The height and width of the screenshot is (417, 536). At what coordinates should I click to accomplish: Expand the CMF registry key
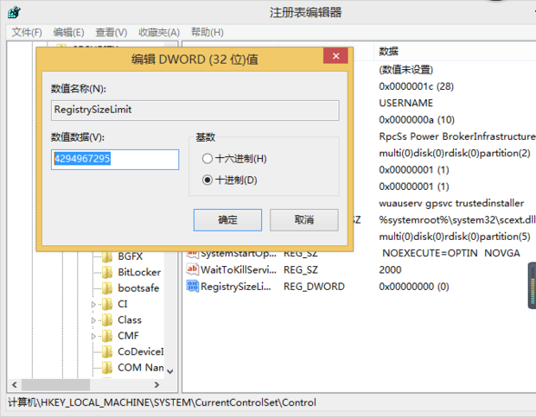pos(94,336)
